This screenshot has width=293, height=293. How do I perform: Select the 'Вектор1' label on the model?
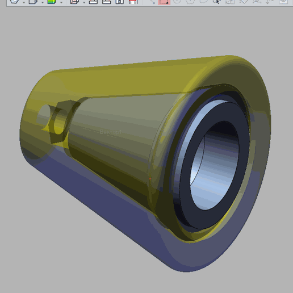pos(111,132)
